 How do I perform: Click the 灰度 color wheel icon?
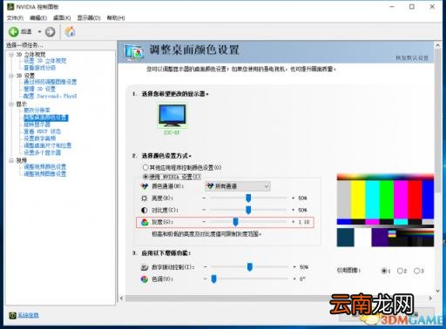click(145, 222)
